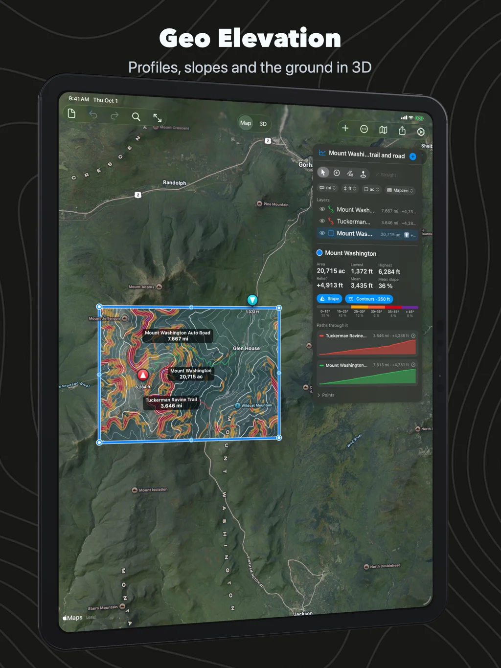The image size is (501, 668).
Task: Click the Mount Adams peak marker
Action: tap(159, 287)
